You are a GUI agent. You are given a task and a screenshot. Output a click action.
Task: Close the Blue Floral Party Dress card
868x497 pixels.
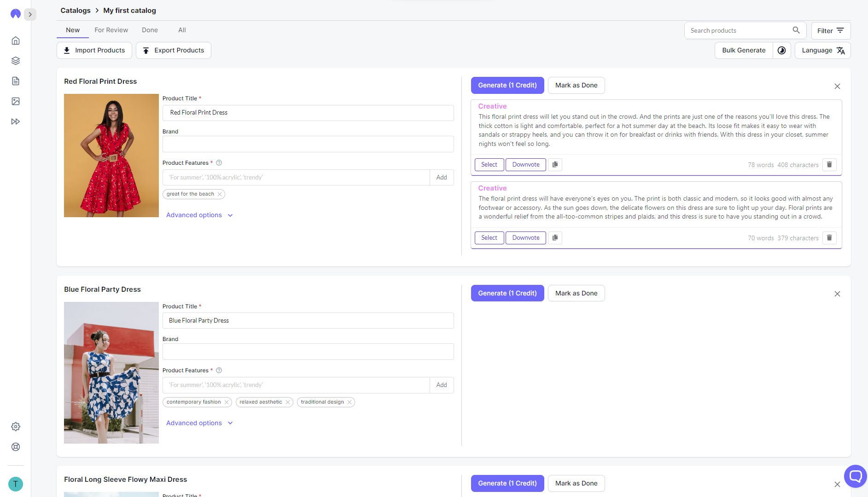(837, 294)
